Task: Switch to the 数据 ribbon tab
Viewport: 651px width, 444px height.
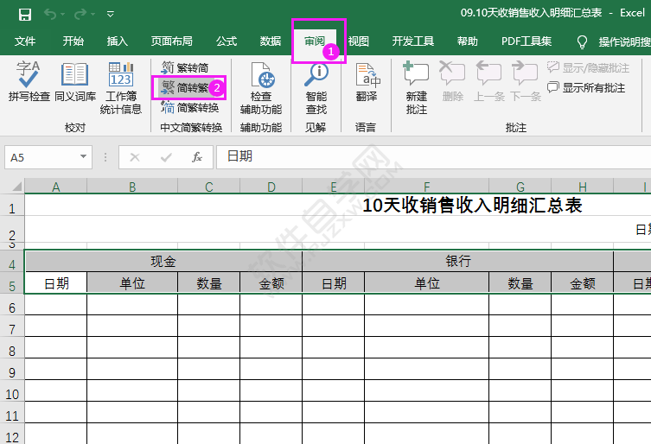Action: coord(271,41)
